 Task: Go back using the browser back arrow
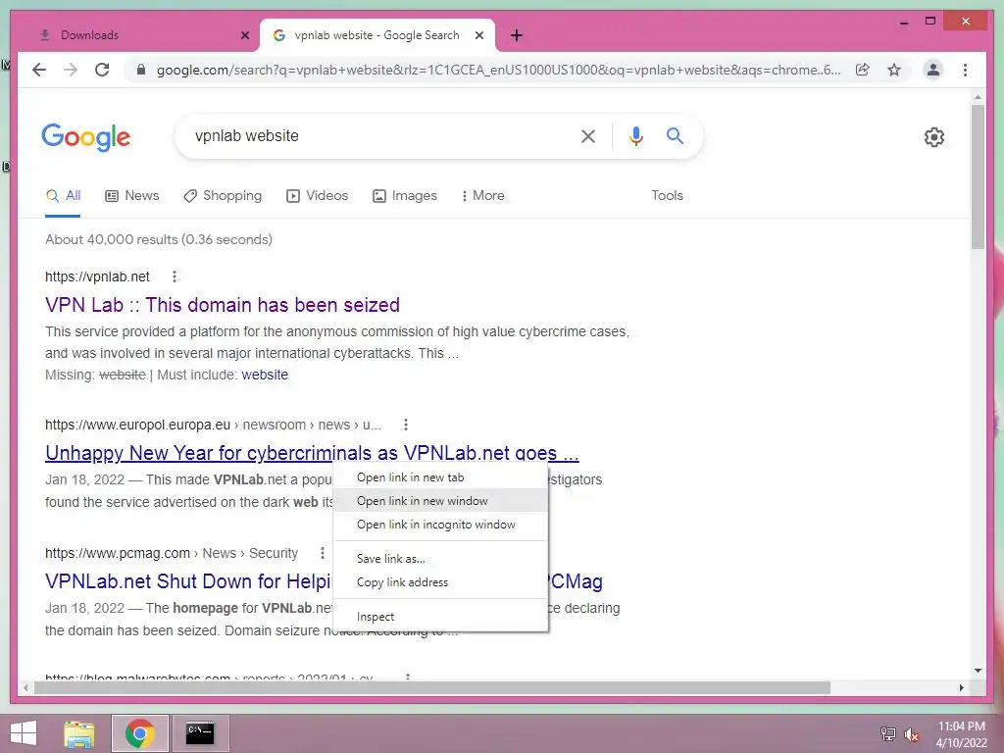click(39, 70)
